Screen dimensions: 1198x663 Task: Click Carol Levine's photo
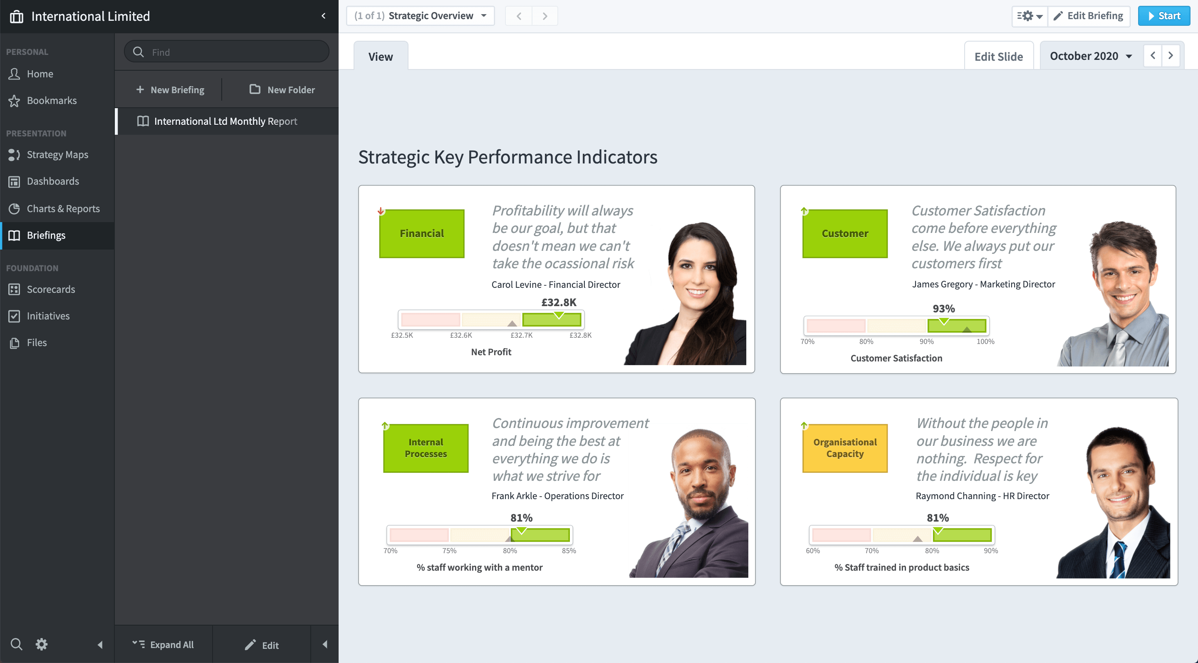pyautogui.click(x=686, y=294)
